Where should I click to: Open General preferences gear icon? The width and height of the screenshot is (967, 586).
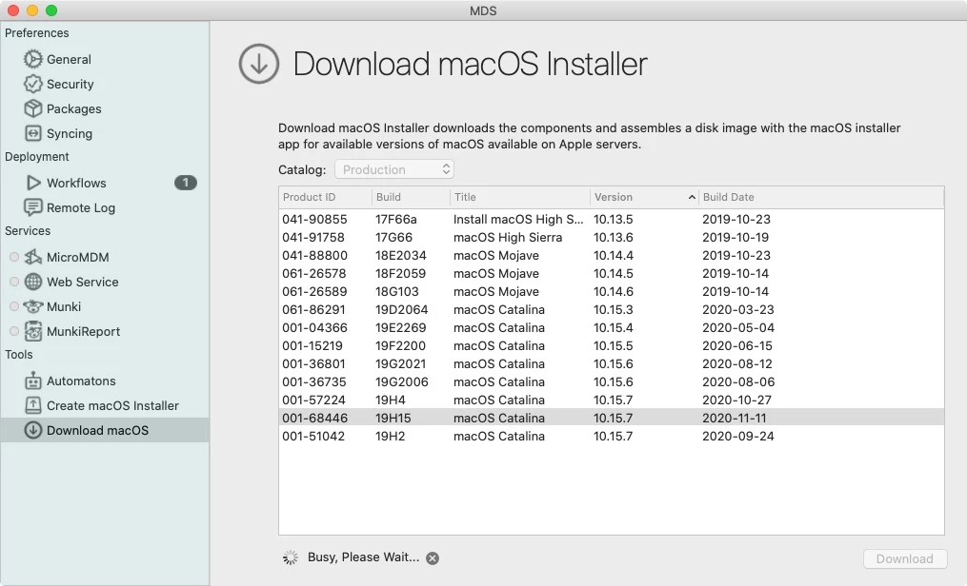32,59
